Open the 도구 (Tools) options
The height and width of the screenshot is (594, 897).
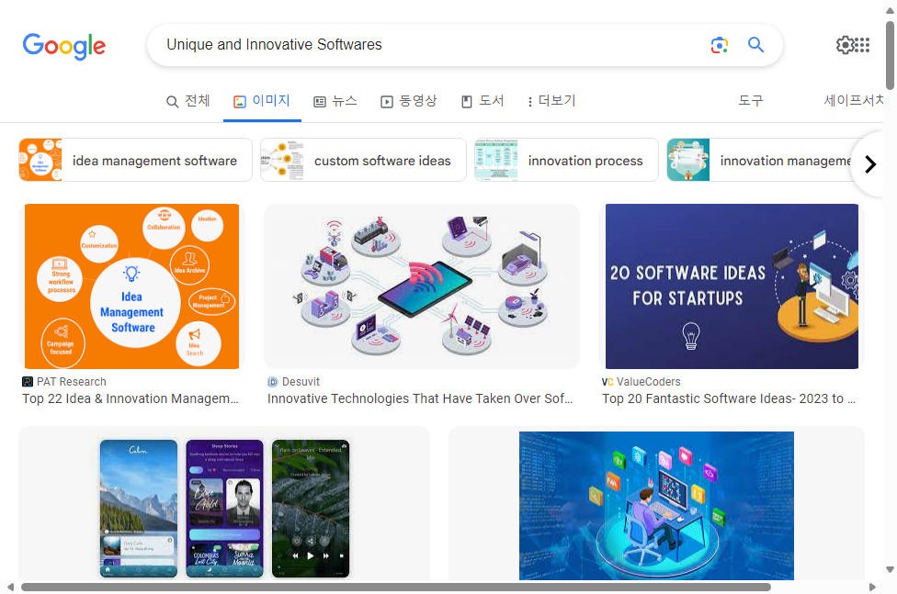pos(751,101)
